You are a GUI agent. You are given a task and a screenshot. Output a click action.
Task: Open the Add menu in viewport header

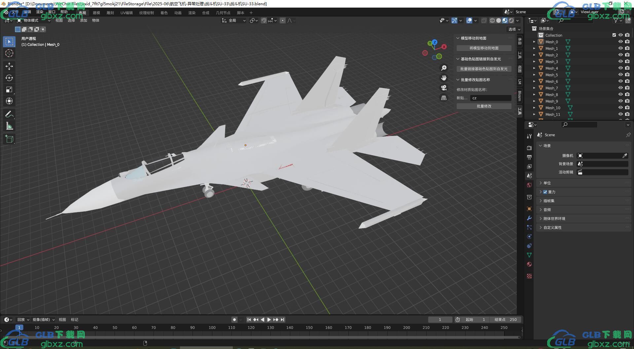83,20
